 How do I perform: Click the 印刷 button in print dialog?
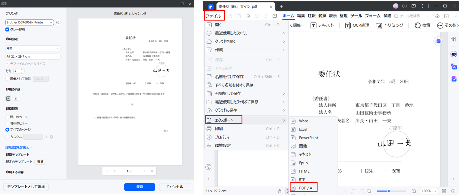[139, 187]
